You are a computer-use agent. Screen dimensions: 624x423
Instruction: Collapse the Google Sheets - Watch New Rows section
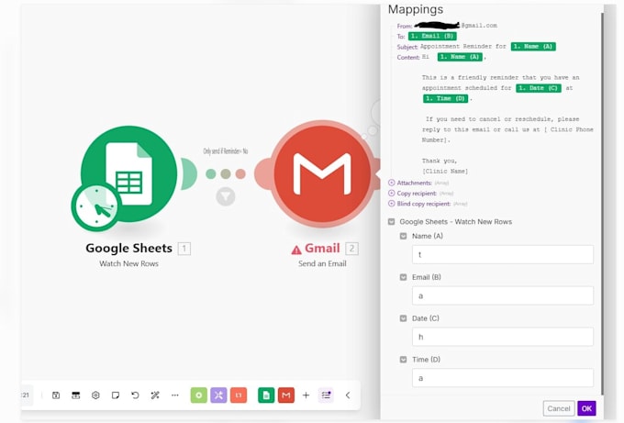[392, 222]
